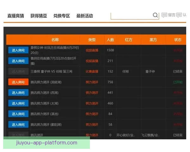Click black side 飞云飘飘/业..

150,135
